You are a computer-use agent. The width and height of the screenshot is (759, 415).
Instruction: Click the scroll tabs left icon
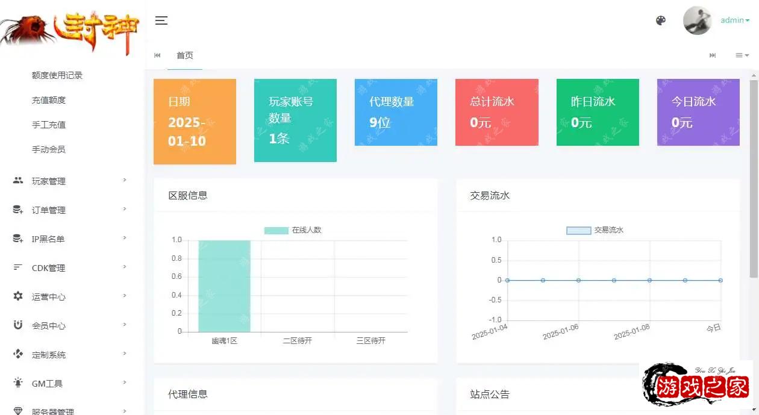point(158,55)
